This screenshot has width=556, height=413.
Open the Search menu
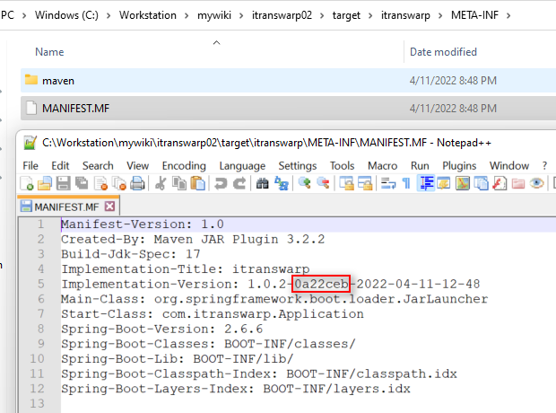click(98, 165)
